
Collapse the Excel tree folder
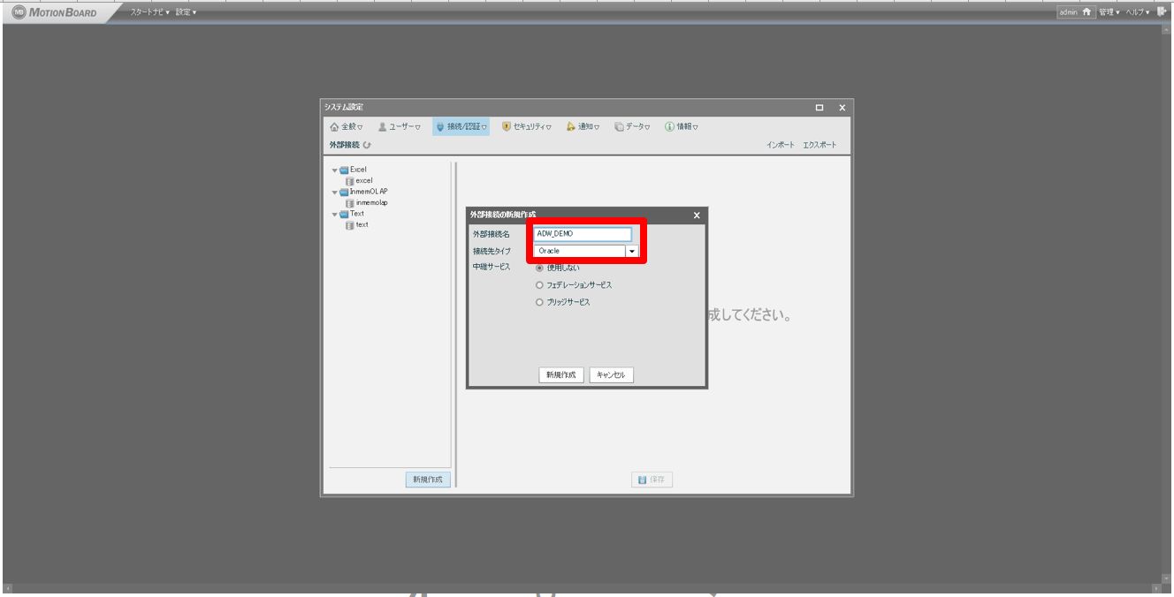point(334,170)
